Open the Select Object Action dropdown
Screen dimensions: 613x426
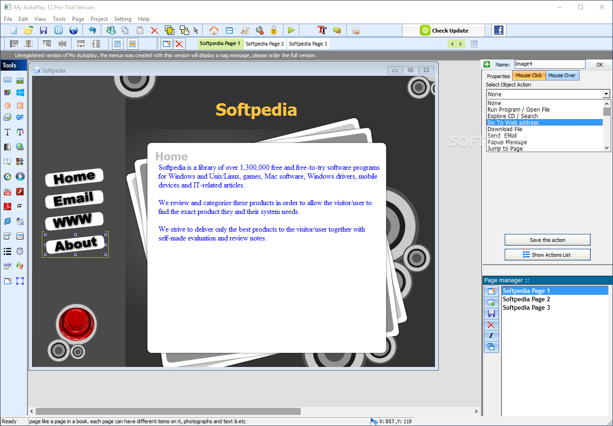tap(606, 94)
